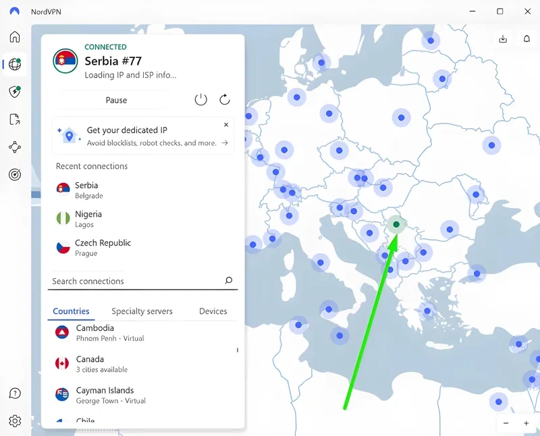Open the Meshnet icon in sidebar

(x=15, y=147)
